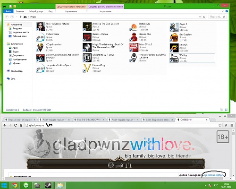Select the Botanicula game shortcut

point(140,26)
